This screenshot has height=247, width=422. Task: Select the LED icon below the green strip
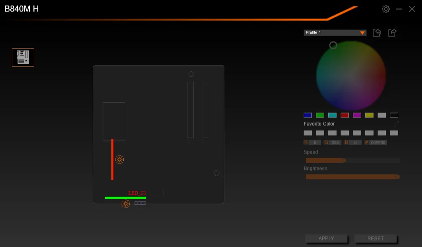pos(125,204)
